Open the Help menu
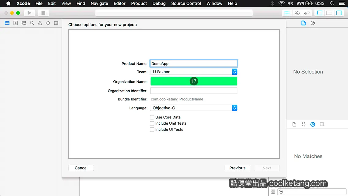 [233, 3]
